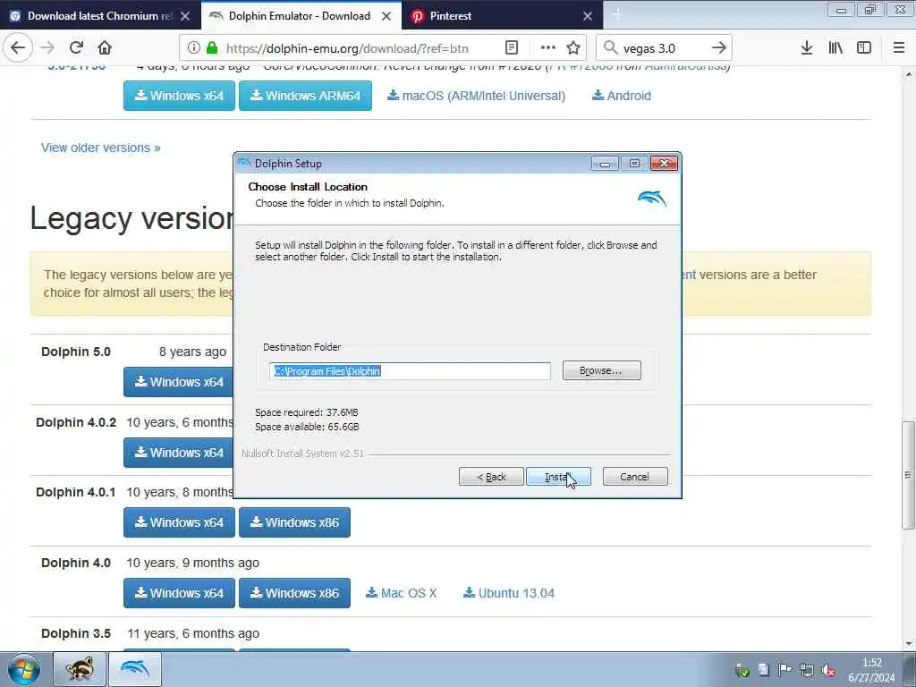Click the scrollbar up arrow
Image resolution: width=916 pixels, height=687 pixels.
[x=908, y=74]
